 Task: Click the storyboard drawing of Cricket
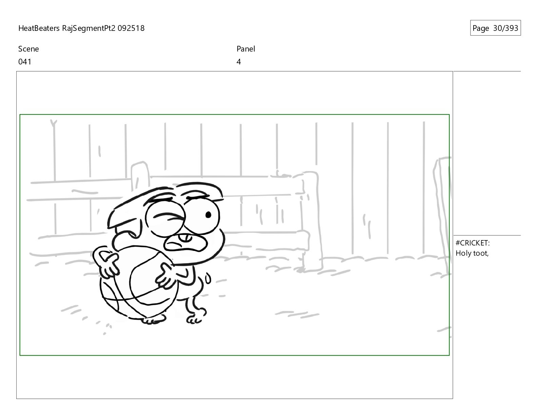coord(159,254)
